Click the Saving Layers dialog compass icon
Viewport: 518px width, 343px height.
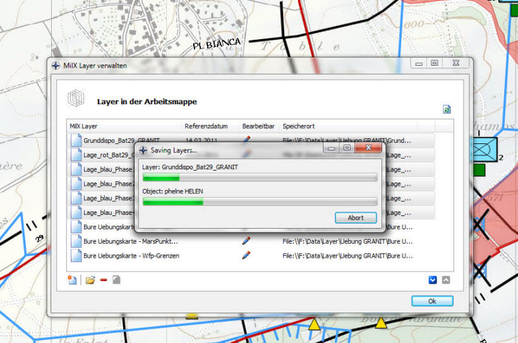pyautogui.click(x=143, y=150)
